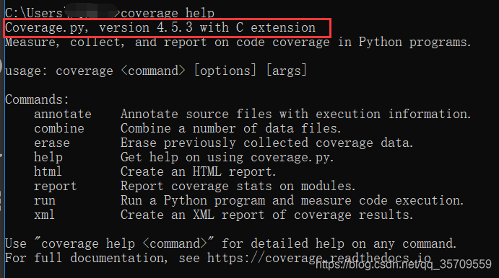Click the 'C:\Users' prompt path
This screenshot has height=278, width=499.
click(x=34, y=14)
